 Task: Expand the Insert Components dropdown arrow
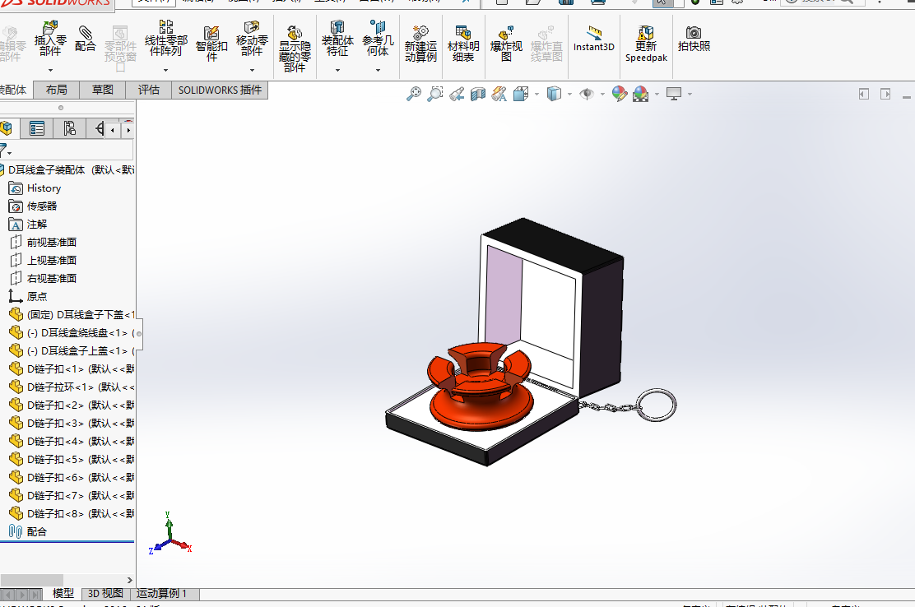[x=50, y=70]
